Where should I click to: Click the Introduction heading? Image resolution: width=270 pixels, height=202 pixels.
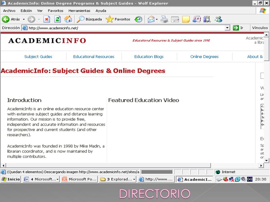coord(24,100)
